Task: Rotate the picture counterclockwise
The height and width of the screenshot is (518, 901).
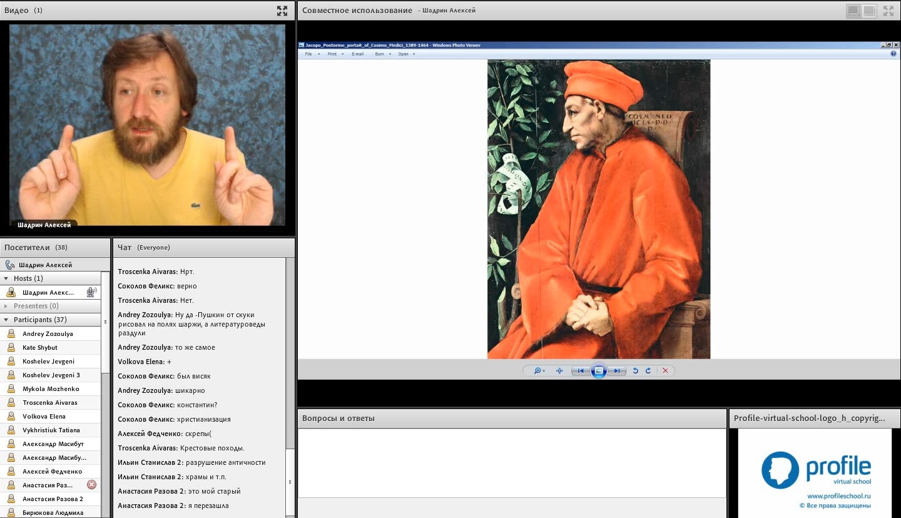Action: (635, 370)
